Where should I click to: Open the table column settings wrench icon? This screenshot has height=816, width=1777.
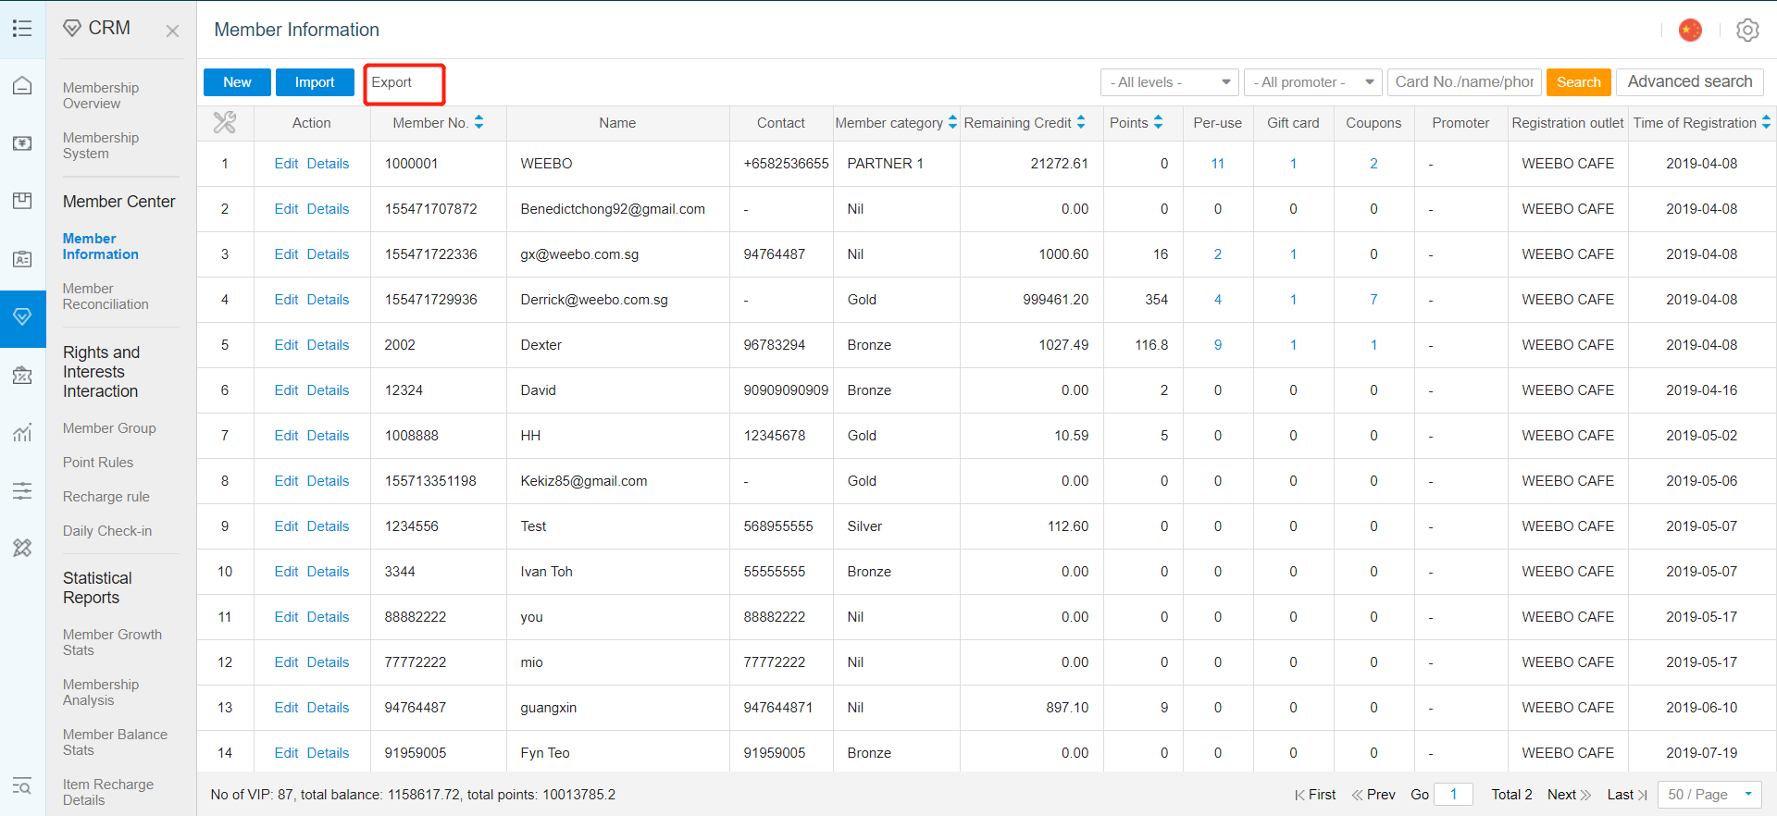[x=225, y=122]
